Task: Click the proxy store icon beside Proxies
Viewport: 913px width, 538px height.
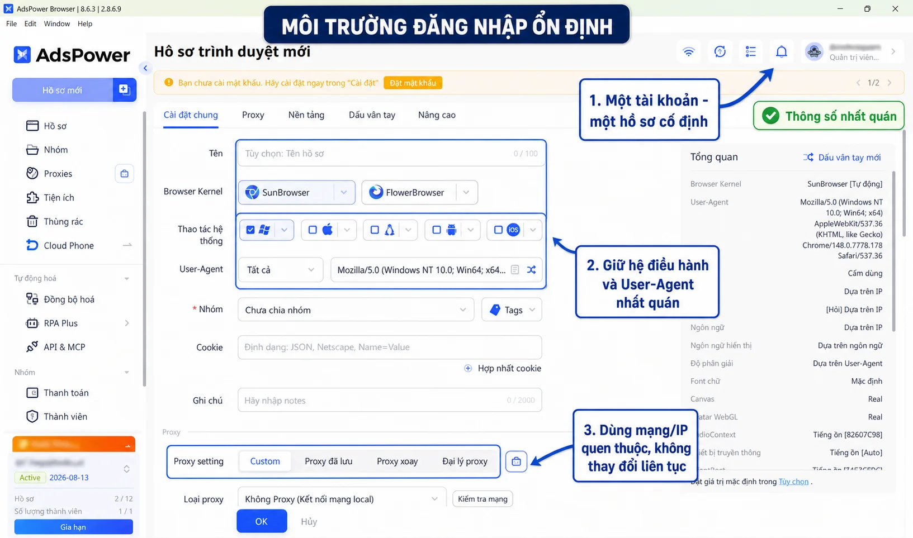Action: tap(124, 174)
